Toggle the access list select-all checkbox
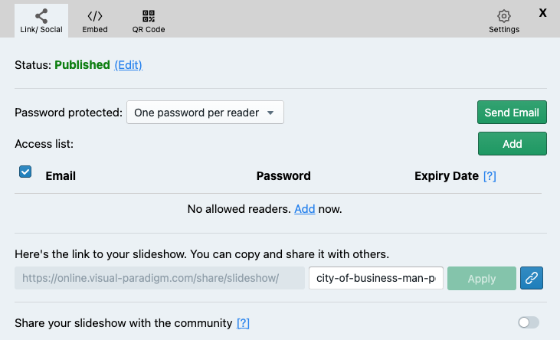The width and height of the screenshot is (560, 340). [25, 172]
